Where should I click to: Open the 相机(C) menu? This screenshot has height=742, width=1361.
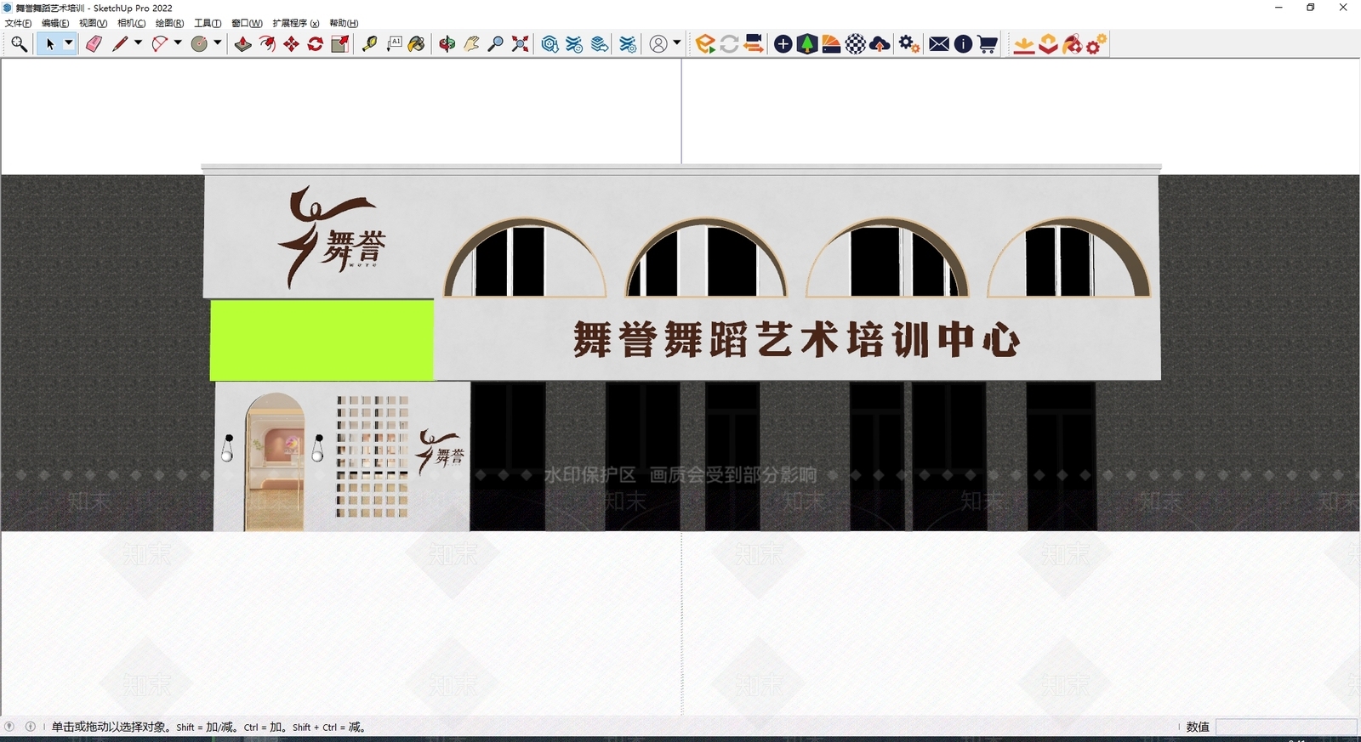coord(131,23)
